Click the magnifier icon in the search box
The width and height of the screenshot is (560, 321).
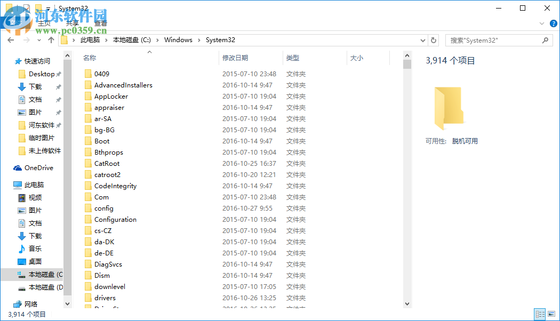coord(545,40)
